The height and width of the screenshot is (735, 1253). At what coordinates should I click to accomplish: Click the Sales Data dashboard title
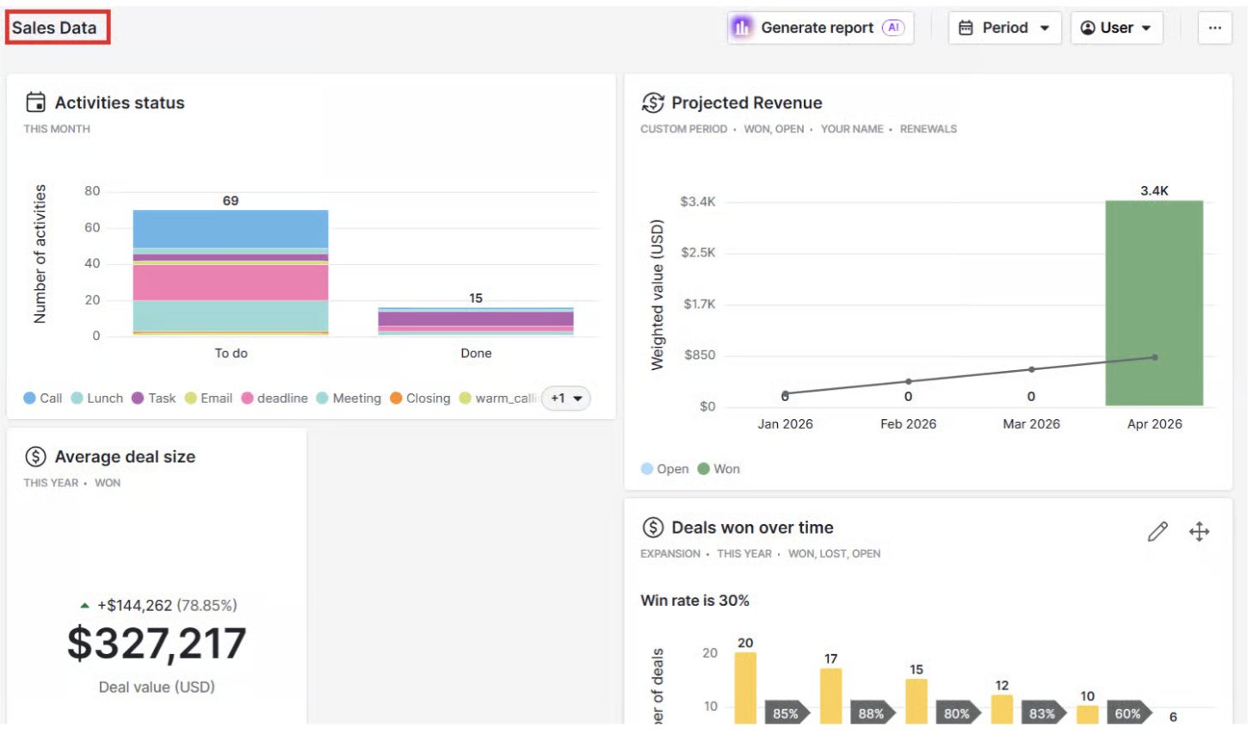pyautogui.click(x=54, y=28)
